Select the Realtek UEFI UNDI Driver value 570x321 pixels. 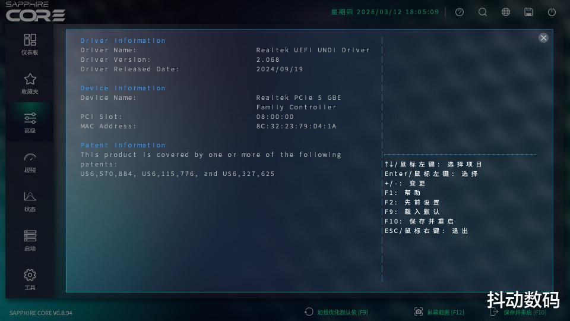click(x=313, y=50)
